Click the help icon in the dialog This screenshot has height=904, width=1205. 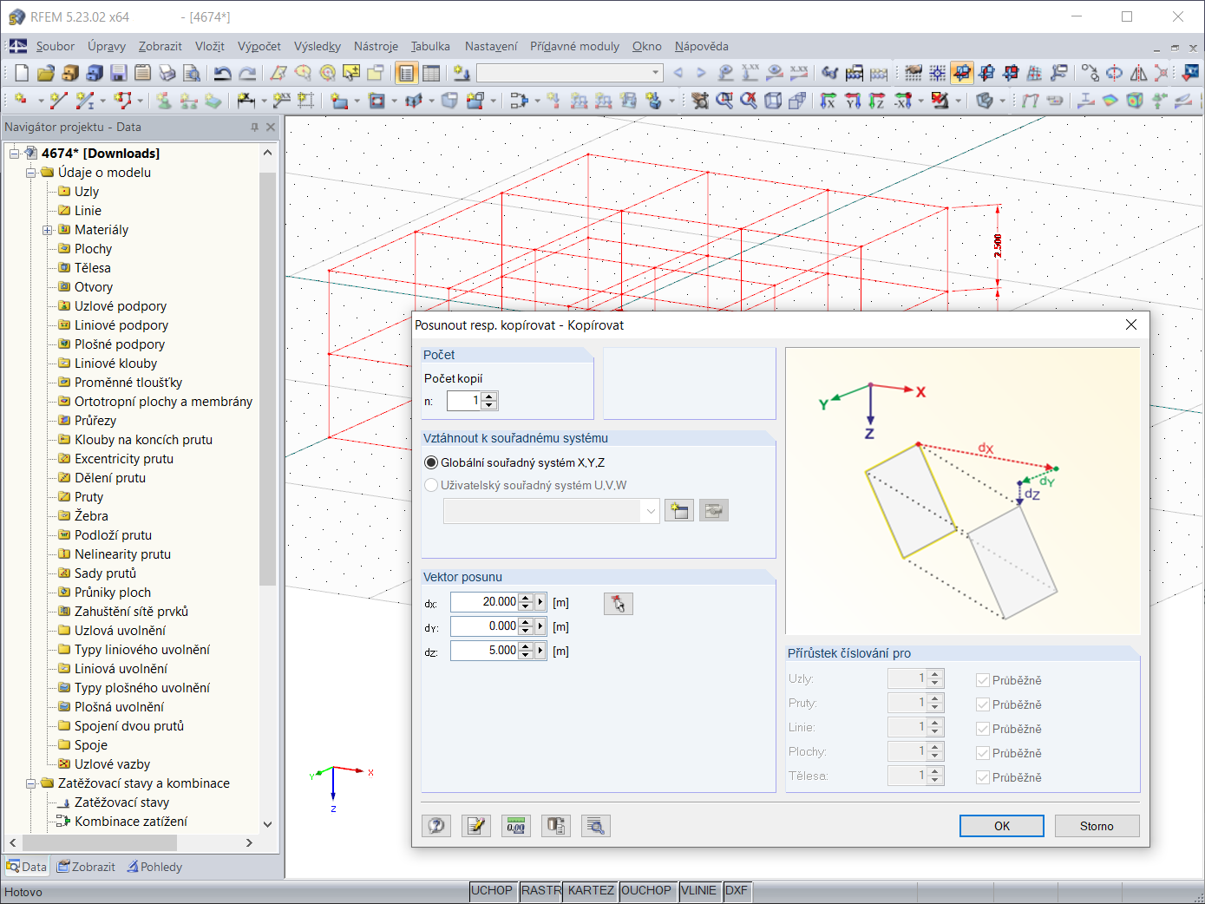click(x=436, y=826)
